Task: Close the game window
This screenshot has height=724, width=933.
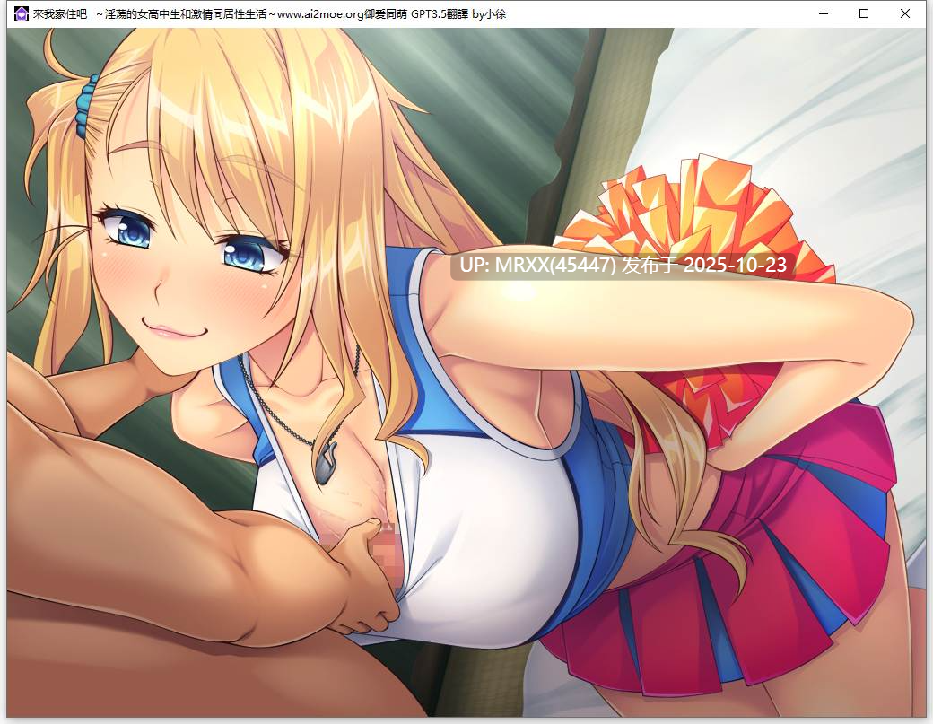Action: [x=905, y=13]
